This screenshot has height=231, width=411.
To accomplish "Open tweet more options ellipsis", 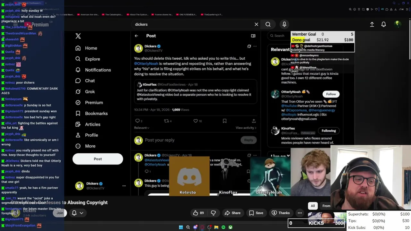I will (x=255, y=46).
